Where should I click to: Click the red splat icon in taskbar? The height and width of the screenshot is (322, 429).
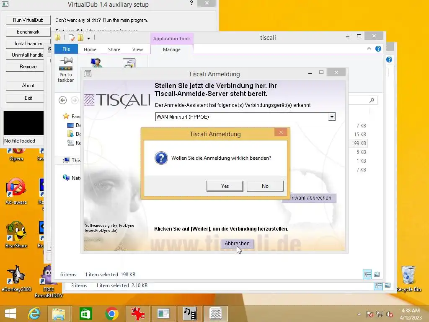pyautogui.click(x=137, y=314)
